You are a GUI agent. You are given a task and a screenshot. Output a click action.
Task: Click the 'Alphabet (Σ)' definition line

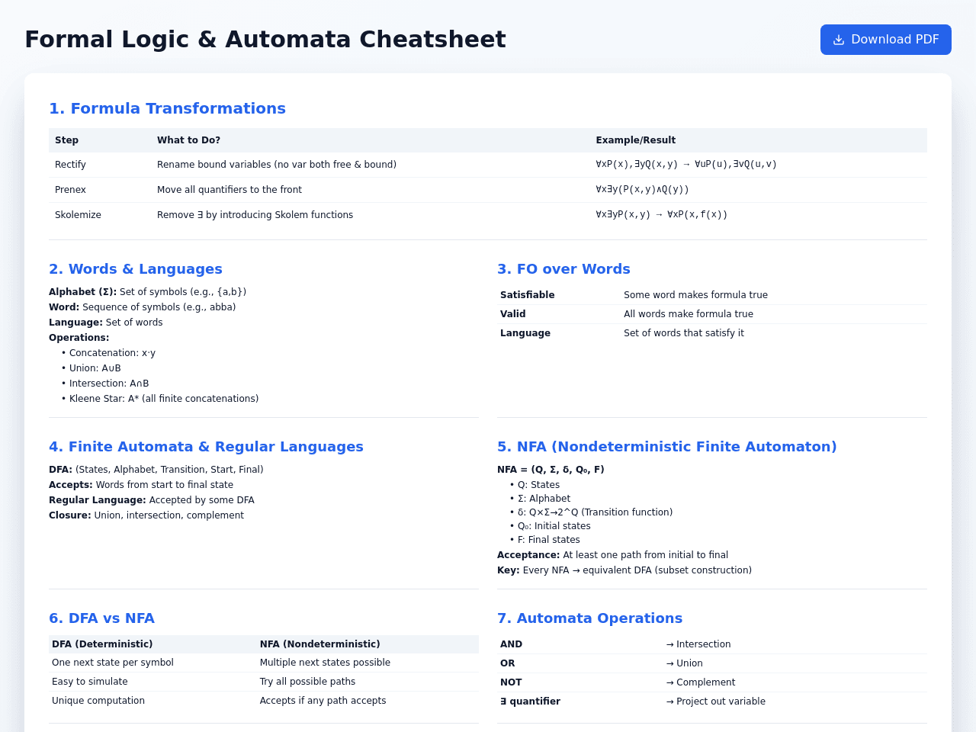tap(147, 292)
